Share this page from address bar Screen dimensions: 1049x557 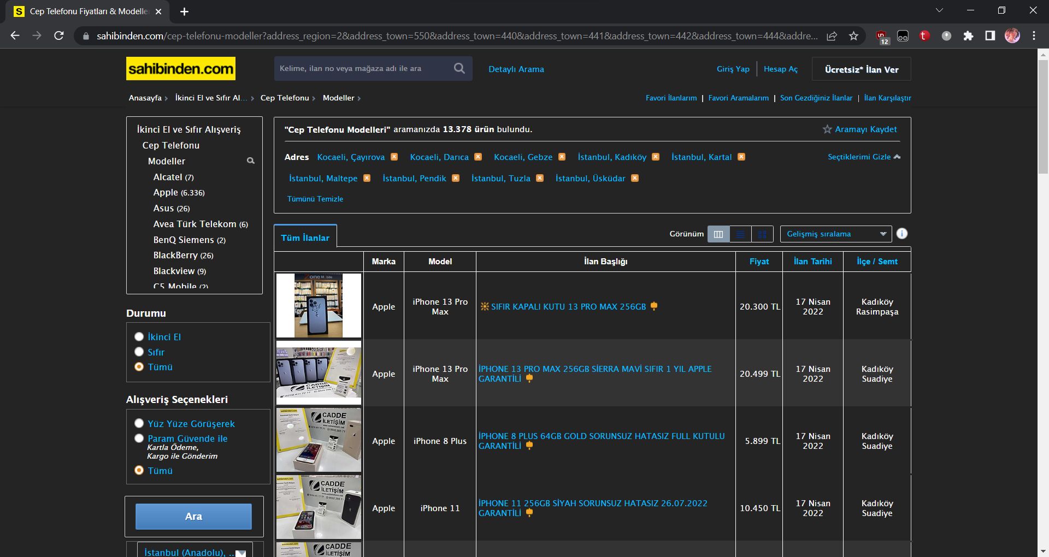tap(832, 36)
